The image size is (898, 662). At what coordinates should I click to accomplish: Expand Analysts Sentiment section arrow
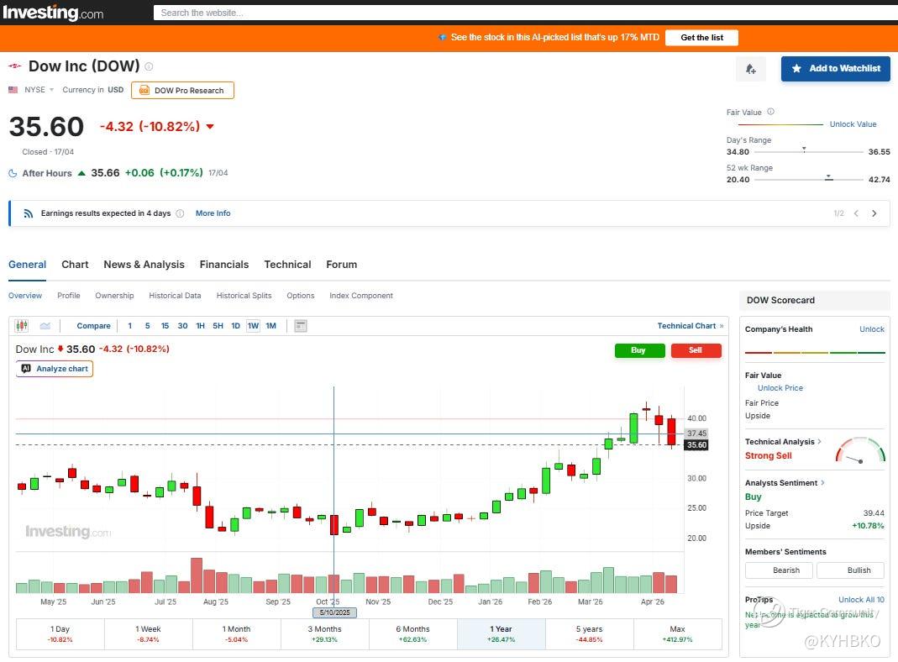click(x=823, y=483)
